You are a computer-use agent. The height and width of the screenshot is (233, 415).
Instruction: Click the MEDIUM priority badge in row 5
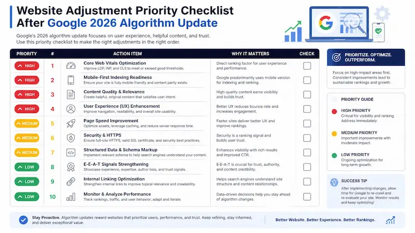coord(27,123)
